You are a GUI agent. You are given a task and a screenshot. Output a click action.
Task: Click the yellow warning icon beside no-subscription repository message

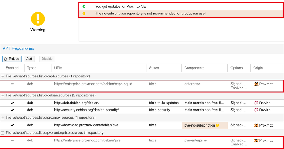pyautogui.click(x=84, y=14)
